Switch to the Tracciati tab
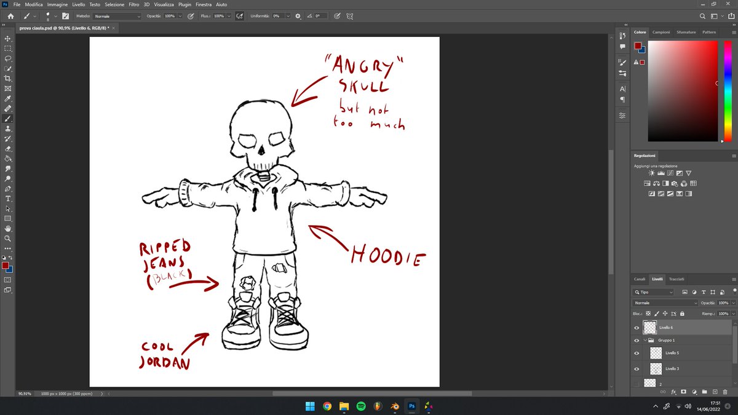The height and width of the screenshot is (415, 738). (676, 279)
